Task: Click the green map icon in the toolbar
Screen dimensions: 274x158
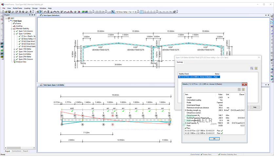Action: [x=83, y=12]
